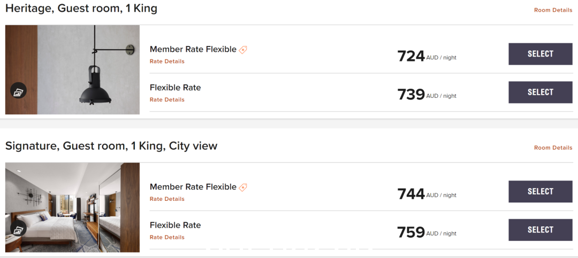This screenshot has height=258, width=578.
Task: Select the 724 AUD member rate
Action: [x=541, y=54]
